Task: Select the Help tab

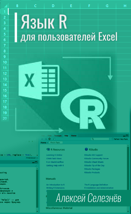Action: (66, 136)
